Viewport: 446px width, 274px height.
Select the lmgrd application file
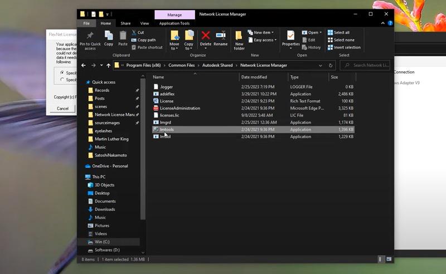tap(253, 123)
